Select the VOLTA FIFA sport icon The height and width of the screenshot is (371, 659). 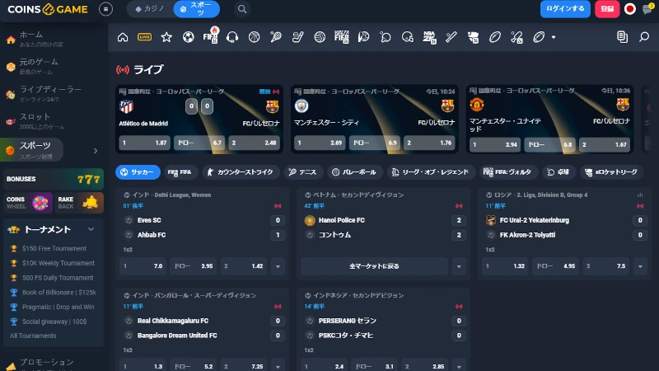(342, 37)
